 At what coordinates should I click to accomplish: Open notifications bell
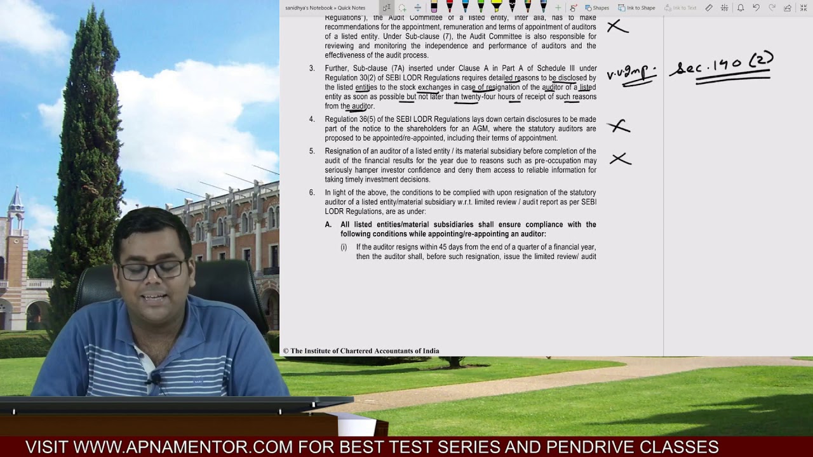click(x=741, y=8)
